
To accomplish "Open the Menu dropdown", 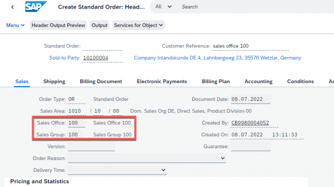I will tap(16, 25).
